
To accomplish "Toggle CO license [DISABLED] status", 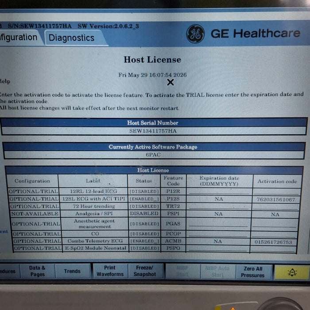I will click(x=145, y=234).
